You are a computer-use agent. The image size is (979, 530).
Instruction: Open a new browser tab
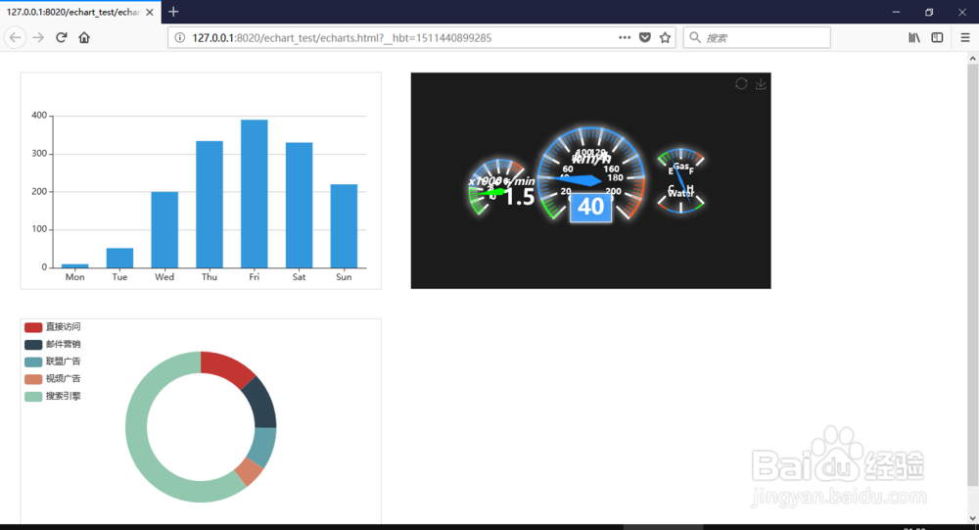tap(173, 11)
